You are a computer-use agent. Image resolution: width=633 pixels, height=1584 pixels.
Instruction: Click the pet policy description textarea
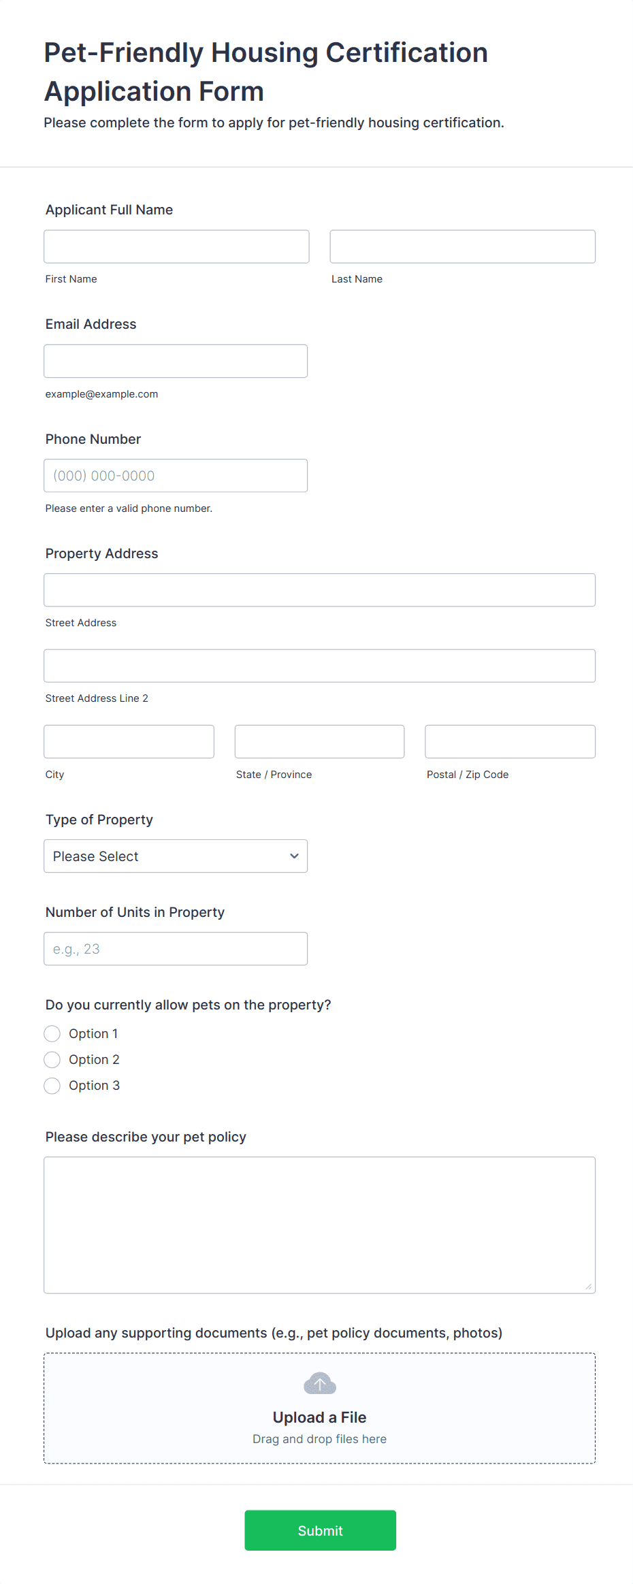(319, 1224)
